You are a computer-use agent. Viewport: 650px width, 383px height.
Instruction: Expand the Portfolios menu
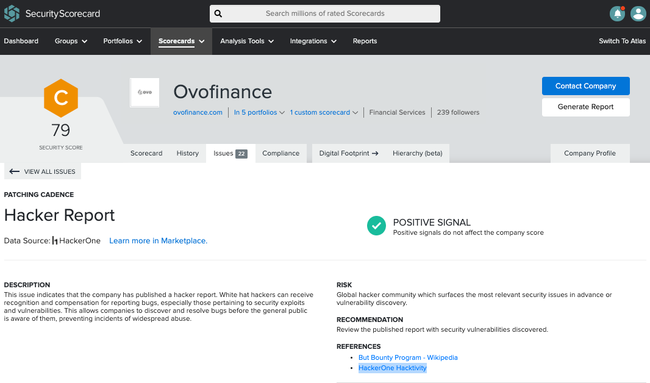(123, 41)
